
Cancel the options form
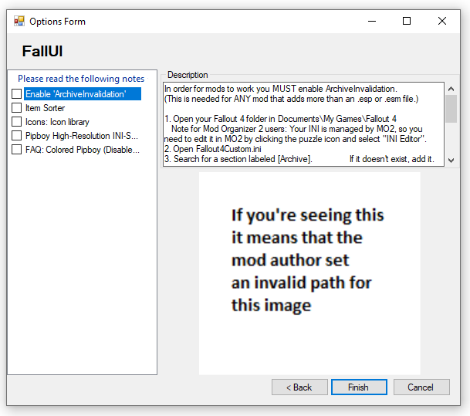coord(421,387)
